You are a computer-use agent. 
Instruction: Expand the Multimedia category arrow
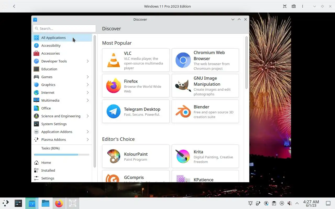coord(88,100)
